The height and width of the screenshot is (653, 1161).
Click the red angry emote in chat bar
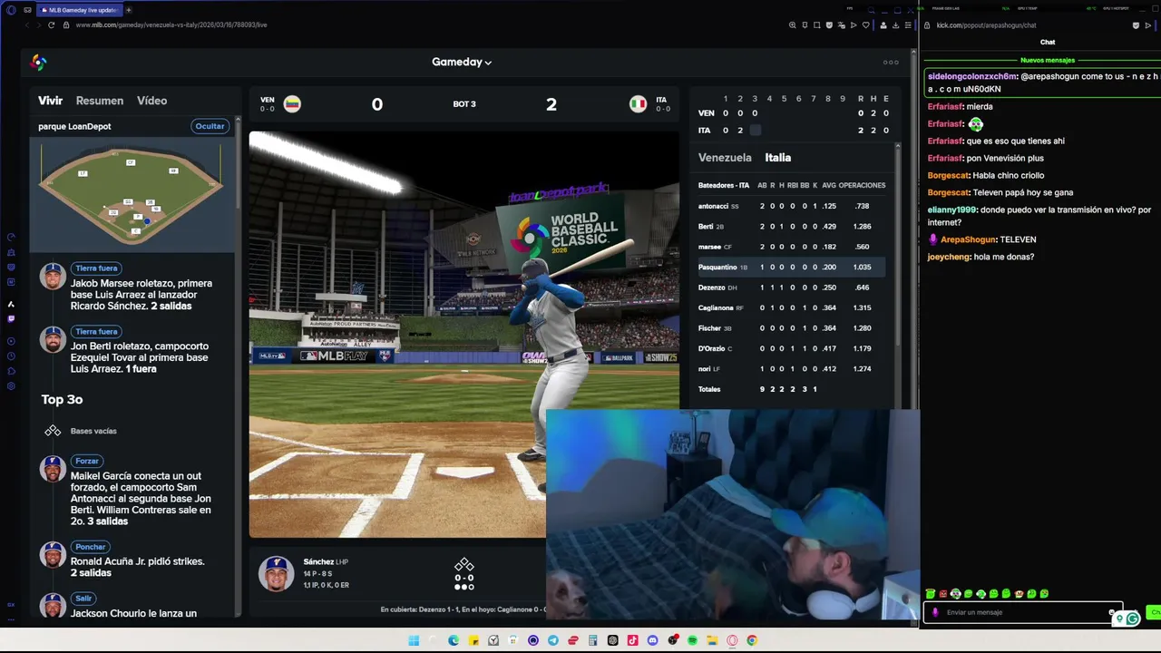[x=942, y=594]
